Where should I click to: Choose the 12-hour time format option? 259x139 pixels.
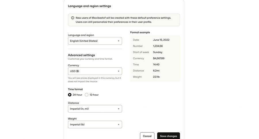(87, 95)
